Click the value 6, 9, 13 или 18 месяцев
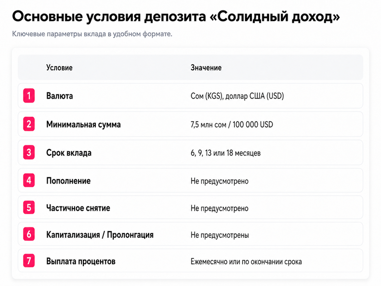This screenshot has width=381, height=286. click(226, 153)
